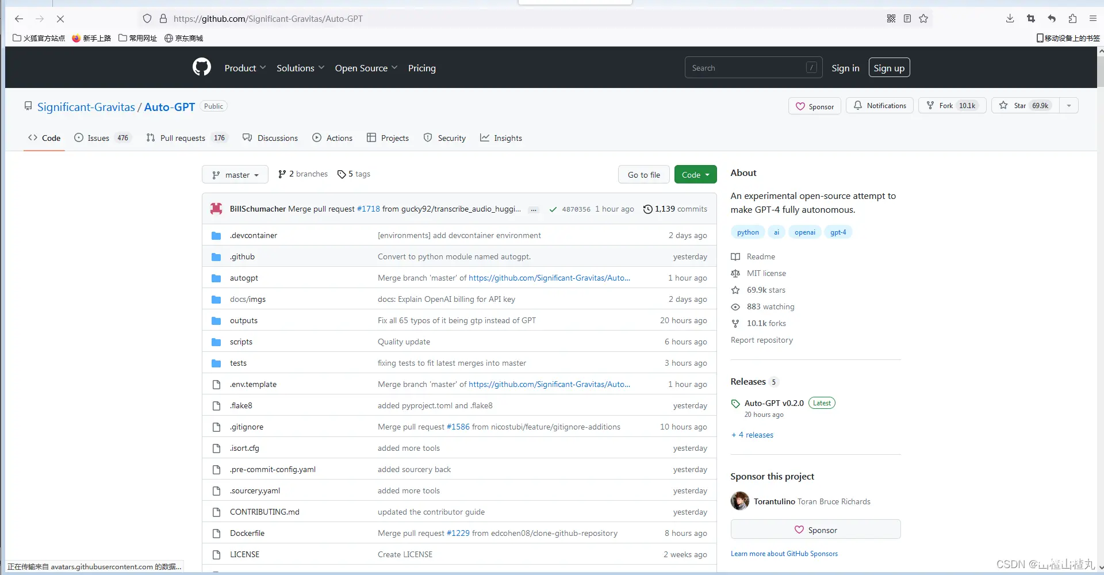The image size is (1104, 575).
Task: Open the Security tab
Action: (444, 138)
